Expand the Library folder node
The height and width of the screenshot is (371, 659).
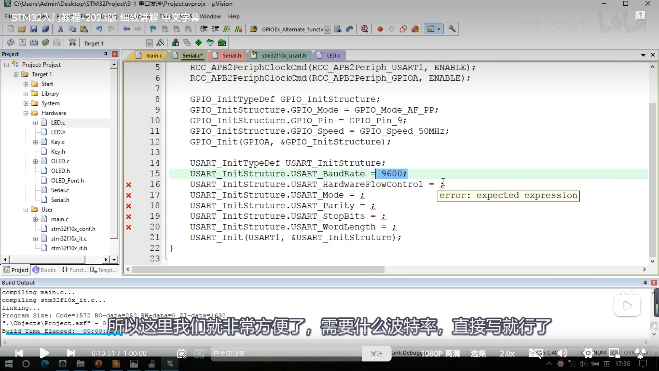[26, 94]
